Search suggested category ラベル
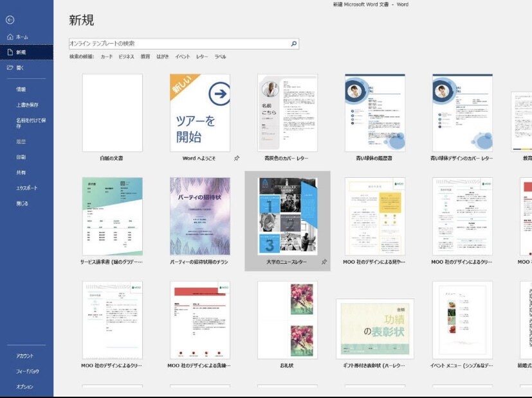The image size is (532, 398). (220, 56)
